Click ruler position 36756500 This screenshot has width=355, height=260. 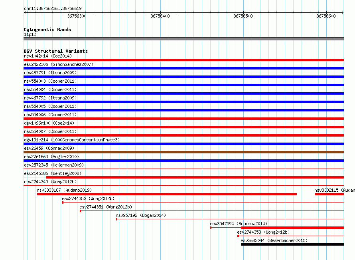(243, 16)
